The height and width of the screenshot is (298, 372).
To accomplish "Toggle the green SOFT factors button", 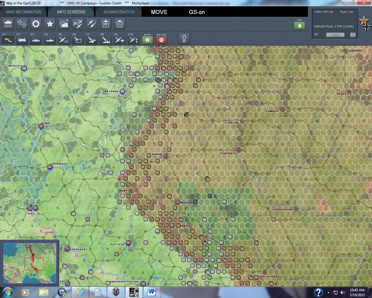I will (x=300, y=25).
